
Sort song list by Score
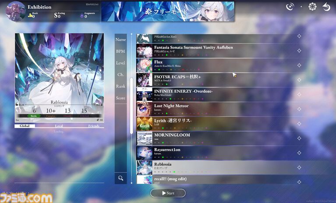pyautogui.click(x=120, y=98)
